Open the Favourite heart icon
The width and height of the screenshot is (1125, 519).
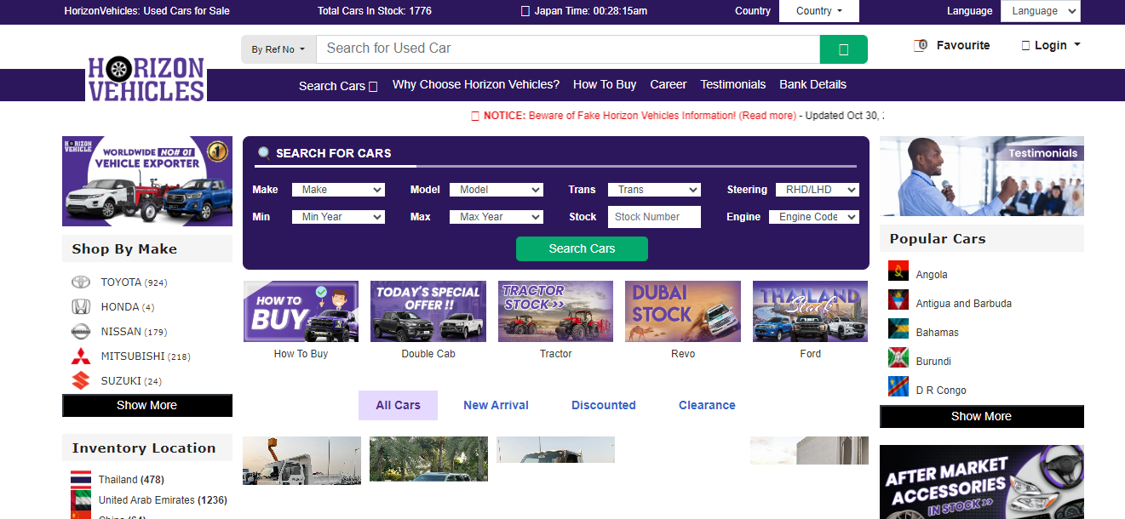(920, 45)
